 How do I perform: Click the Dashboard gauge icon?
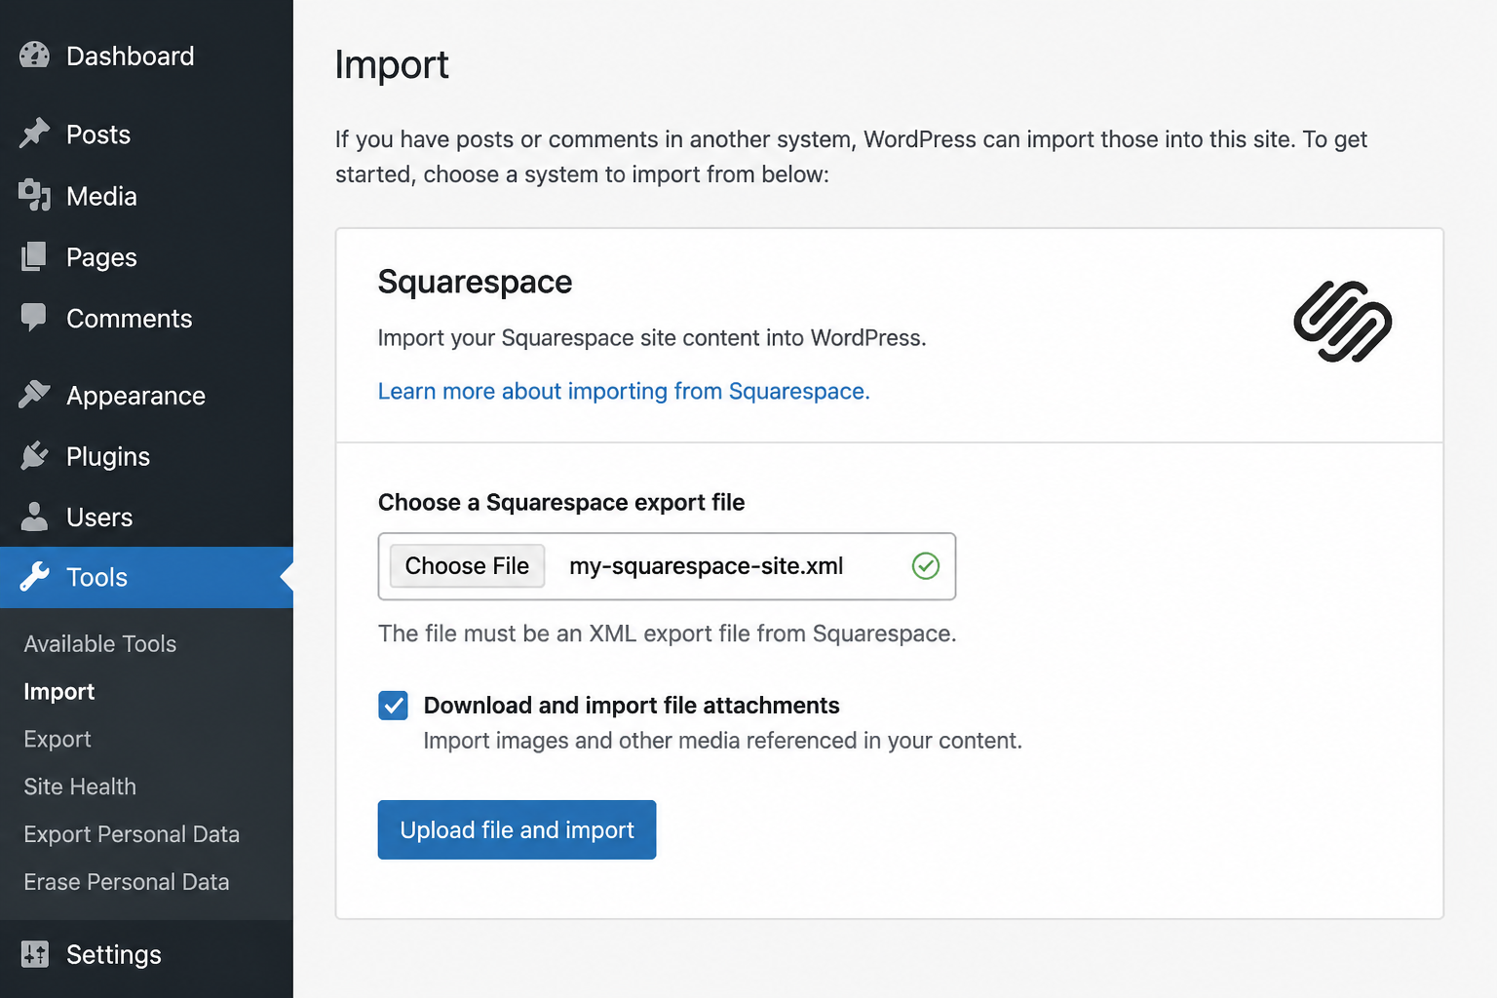34,56
